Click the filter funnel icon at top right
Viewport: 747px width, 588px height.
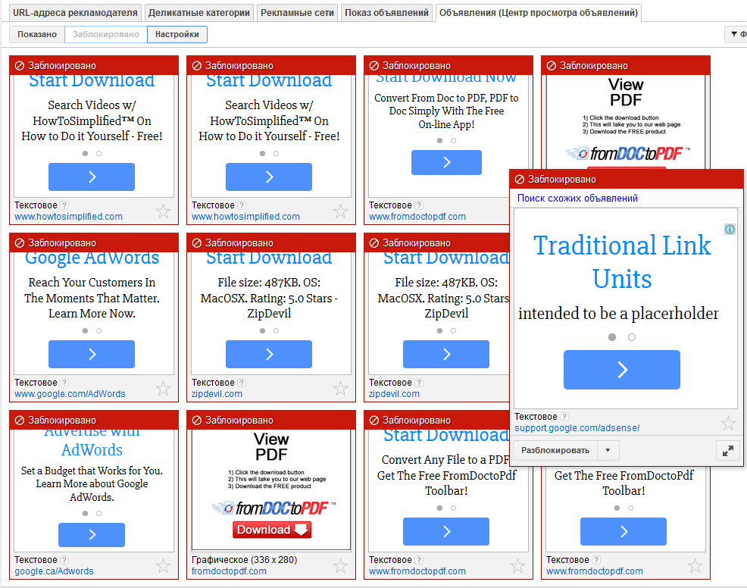point(734,34)
